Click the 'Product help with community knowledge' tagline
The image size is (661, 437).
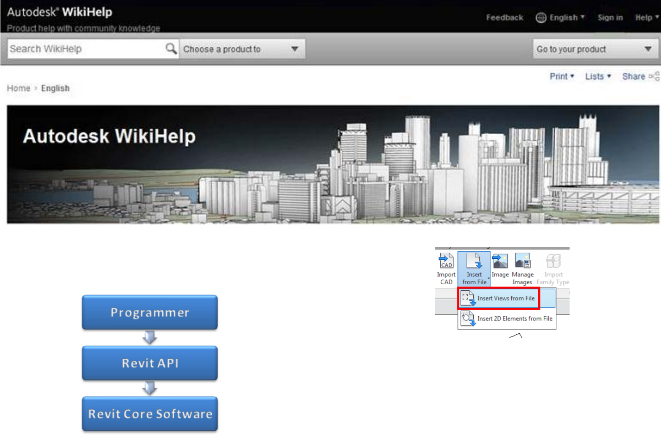(x=83, y=28)
